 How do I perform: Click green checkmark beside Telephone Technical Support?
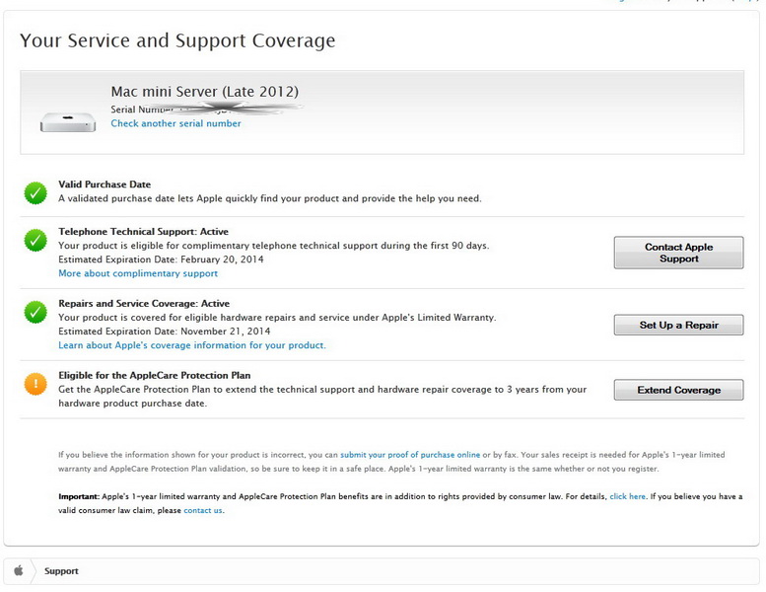click(35, 240)
